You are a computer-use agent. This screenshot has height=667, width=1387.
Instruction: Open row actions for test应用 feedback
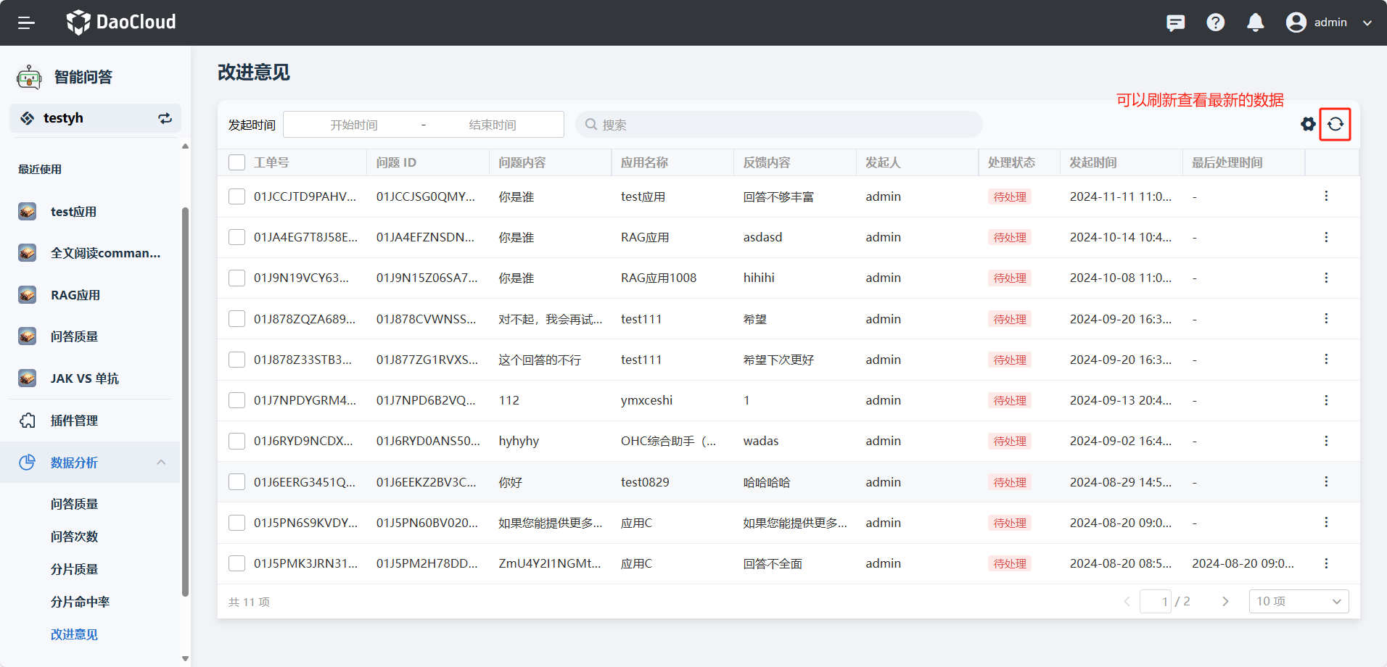[1325, 196]
